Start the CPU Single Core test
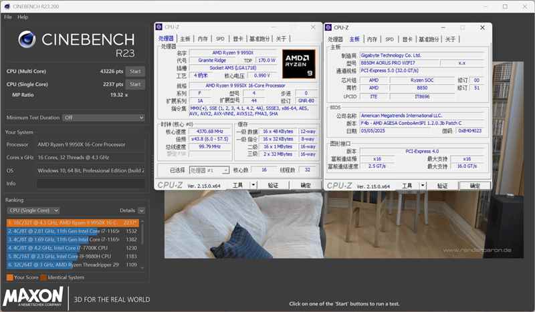The width and height of the screenshot is (535, 312). pyautogui.click(x=135, y=84)
